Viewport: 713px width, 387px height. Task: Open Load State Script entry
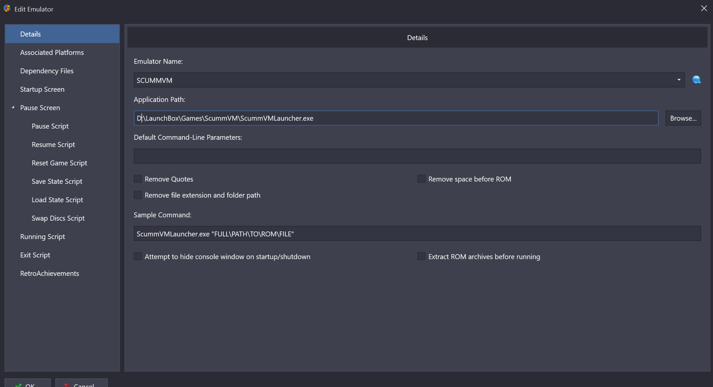pos(62,200)
